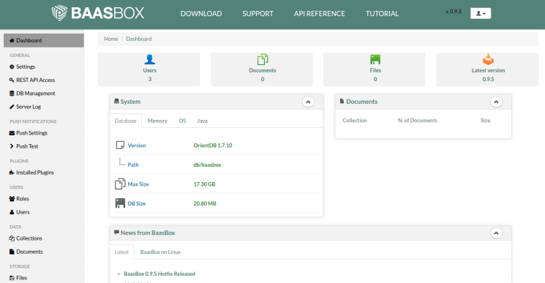Viewport: 545px width, 283px height.
Task: Click the Roles group icon
Action: coord(12,199)
